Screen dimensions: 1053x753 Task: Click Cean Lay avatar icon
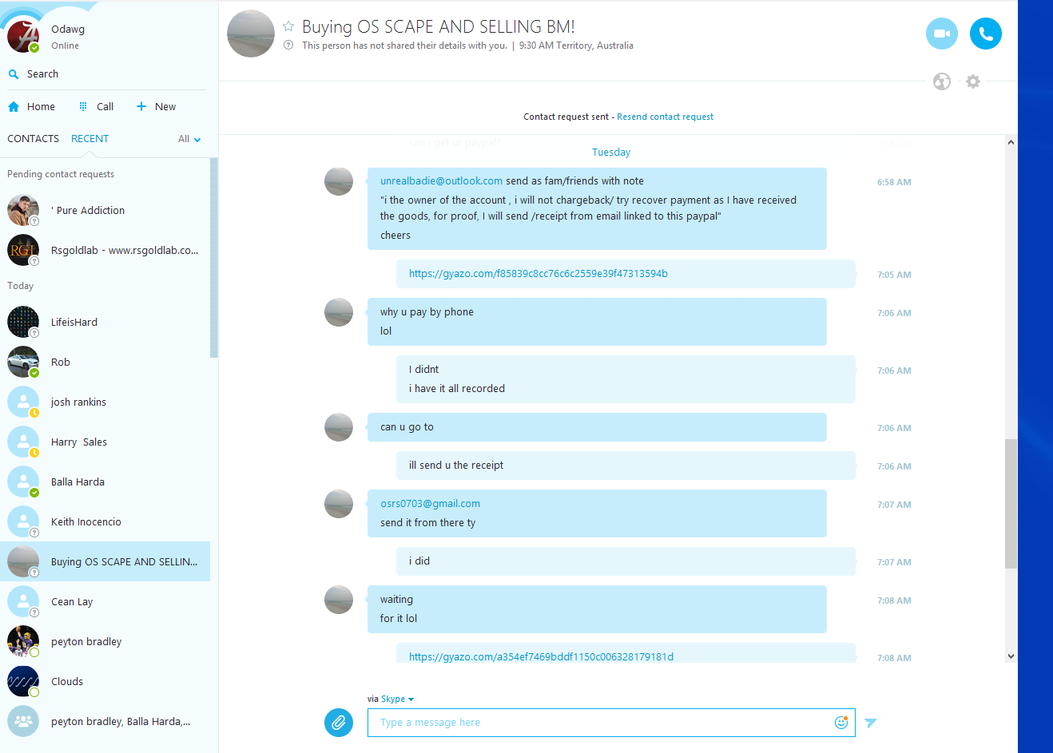click(23, 601)
